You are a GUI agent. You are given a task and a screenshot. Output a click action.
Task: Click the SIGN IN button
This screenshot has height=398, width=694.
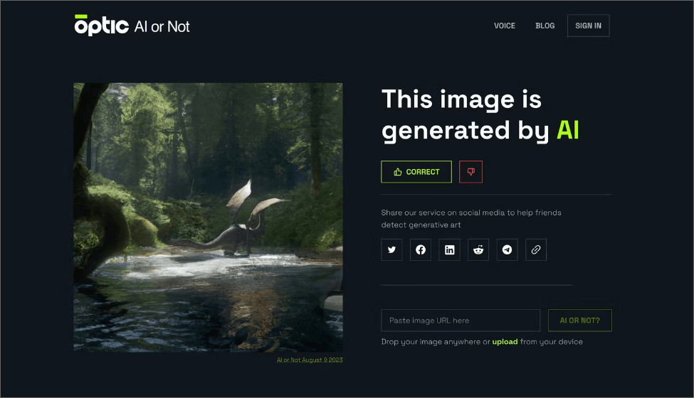pos(588,26)
